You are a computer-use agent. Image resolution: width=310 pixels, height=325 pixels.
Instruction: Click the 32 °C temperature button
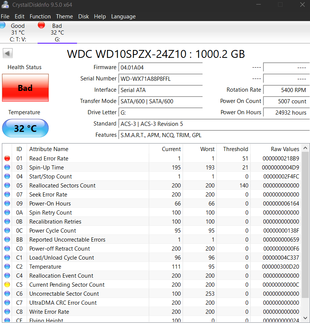[25, 128]
